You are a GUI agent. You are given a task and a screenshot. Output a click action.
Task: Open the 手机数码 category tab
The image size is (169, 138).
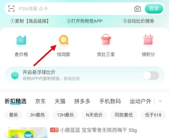click(x=110, y=101)
